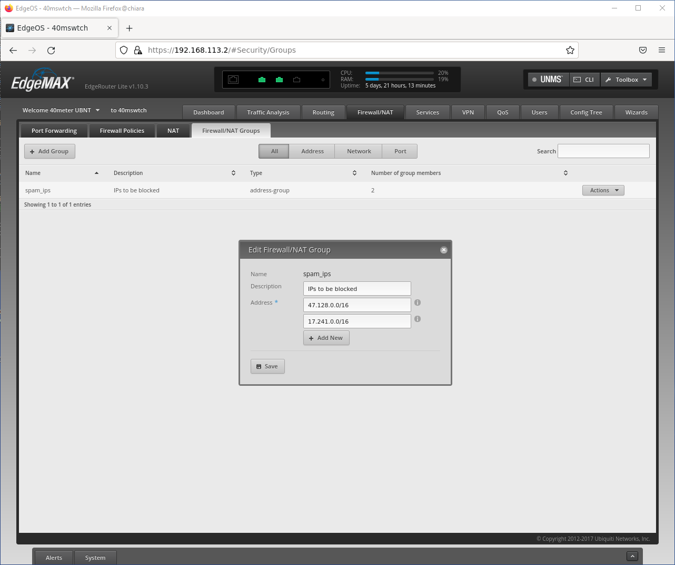Image resolution: width=675 pixels, height=565 pixels.
Task: Save the firewall group changes
Action: 267,366
